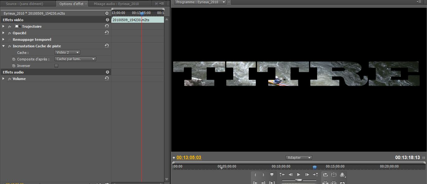The width and height of the screenshot is (427, 184).
Task: Toggle the fx switch for Volume
Action: coord(10,79)
